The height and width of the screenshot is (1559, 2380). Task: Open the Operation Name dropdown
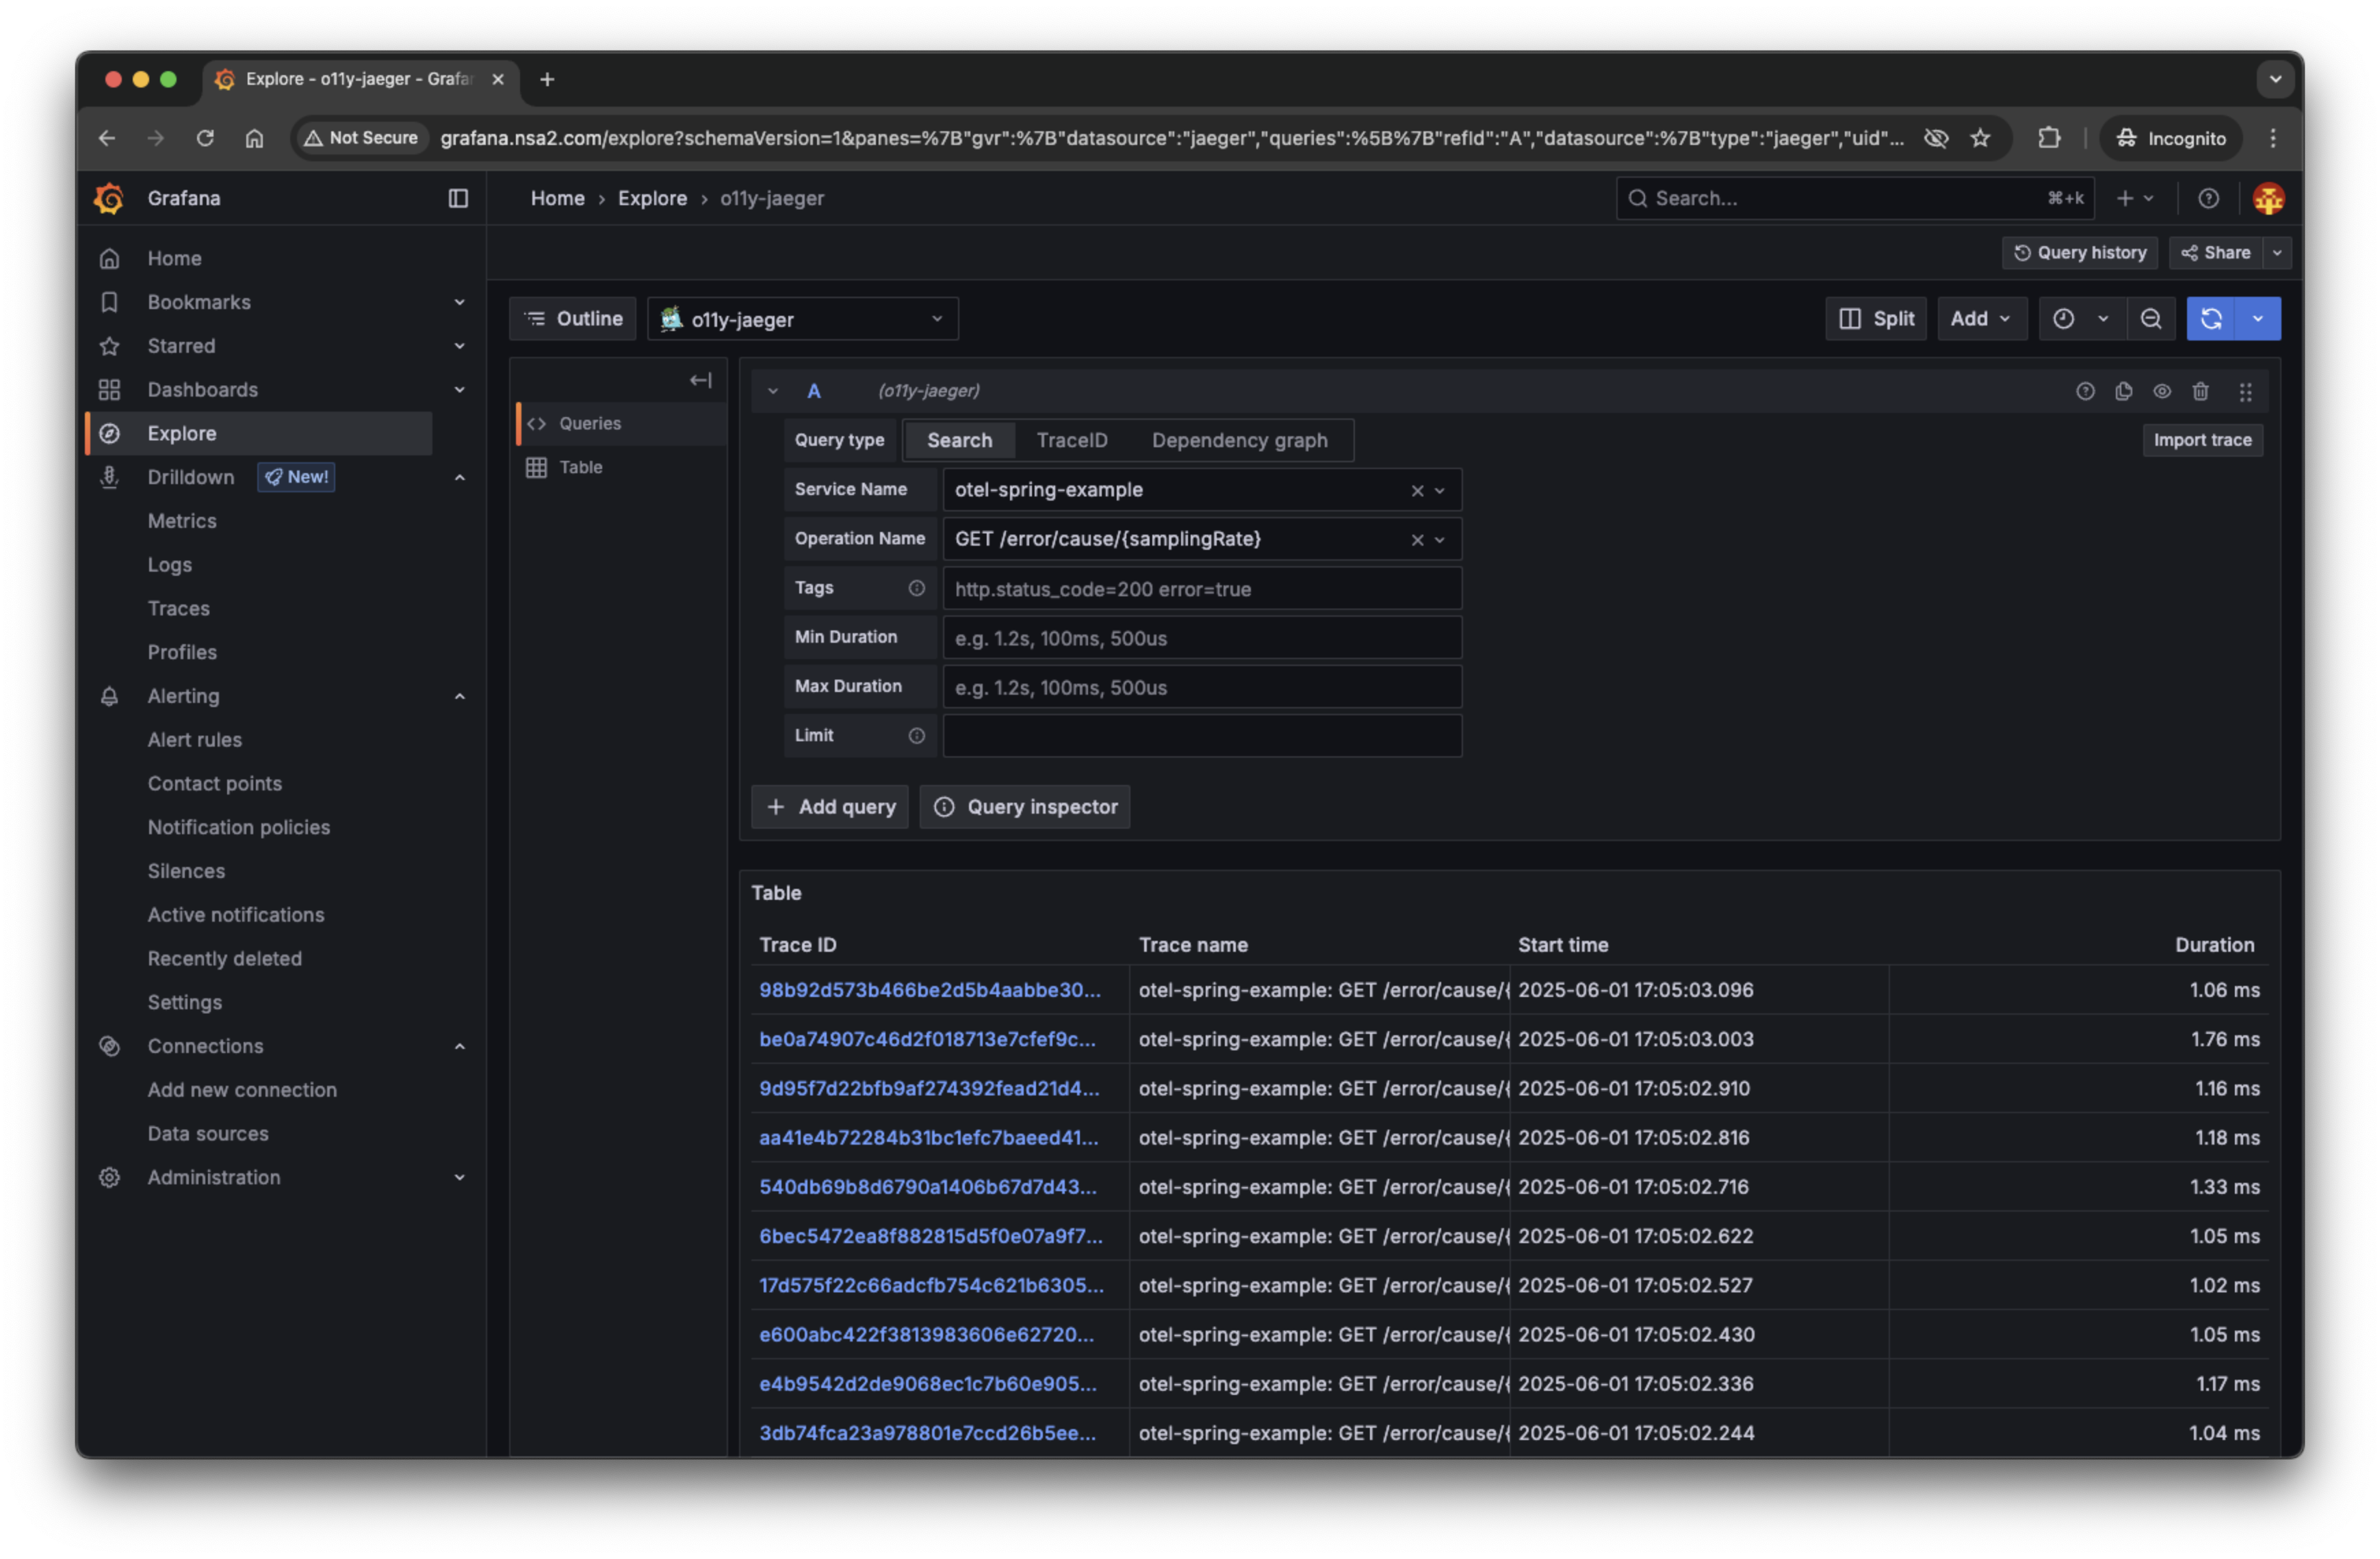pos(1439,539)
